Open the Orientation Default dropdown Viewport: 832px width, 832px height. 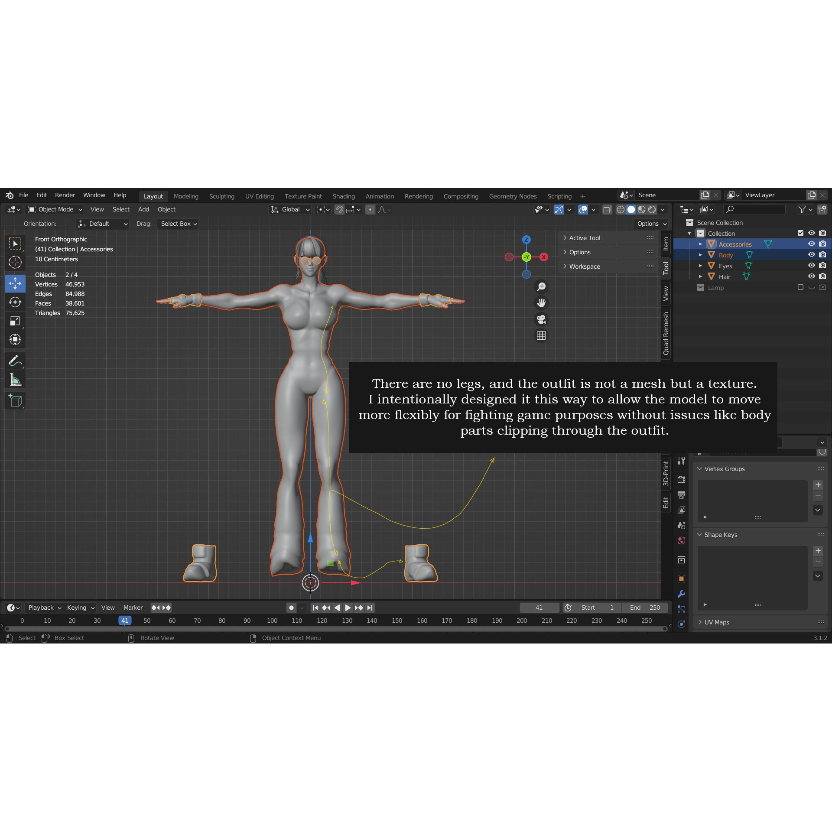pos(103,224)
